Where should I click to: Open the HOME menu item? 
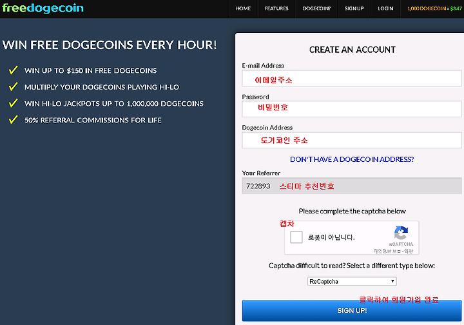click(x=243, y=8)
